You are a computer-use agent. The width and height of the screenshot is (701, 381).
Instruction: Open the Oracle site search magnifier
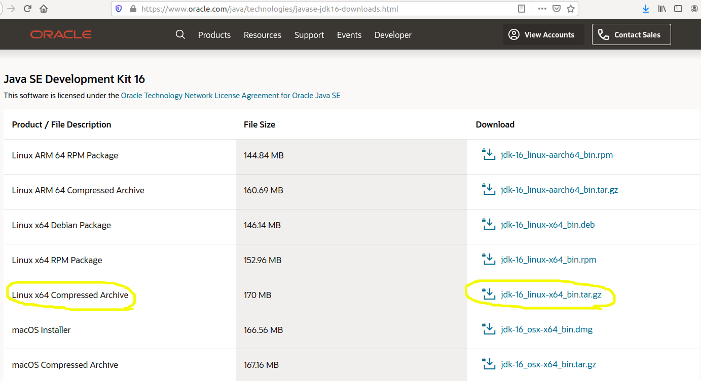click(x=180, y=34)
